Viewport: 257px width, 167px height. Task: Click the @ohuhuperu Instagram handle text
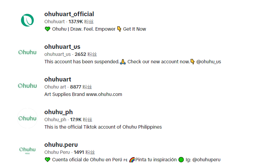tap(206, 160)
